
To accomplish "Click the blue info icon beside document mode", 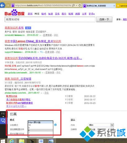I will click(x=55, y=125).
